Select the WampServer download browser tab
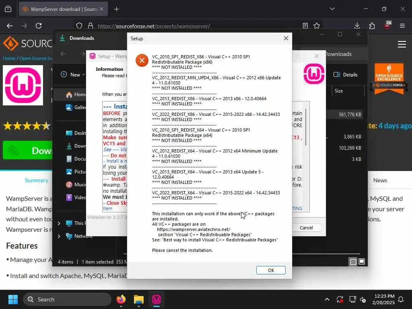This screenshot has height=309, width=412. coord(63,9)
